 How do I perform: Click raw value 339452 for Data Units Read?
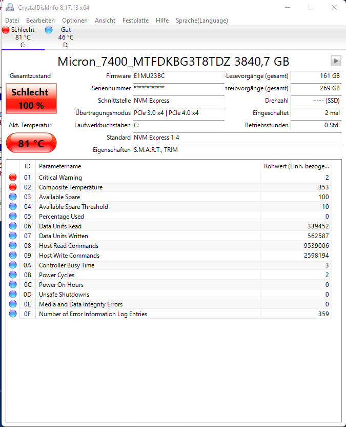coord(318,226)
